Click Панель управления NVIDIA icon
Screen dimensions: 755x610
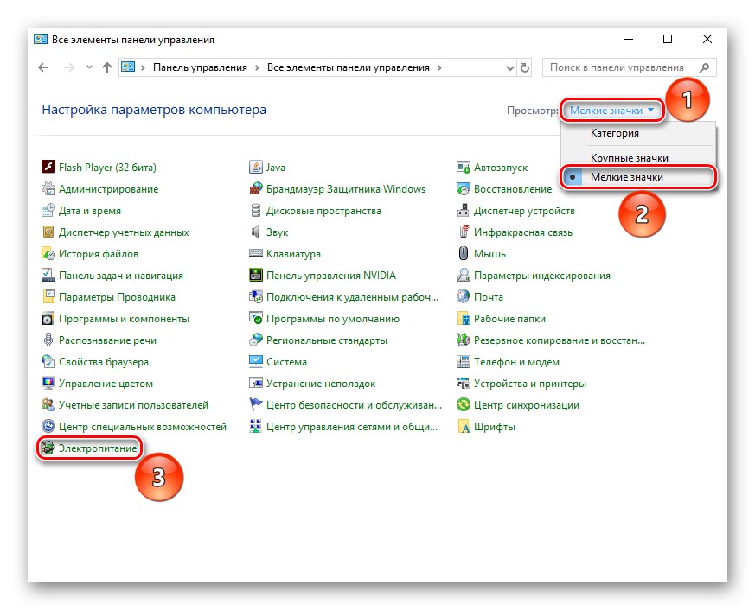tap(256, 275)
